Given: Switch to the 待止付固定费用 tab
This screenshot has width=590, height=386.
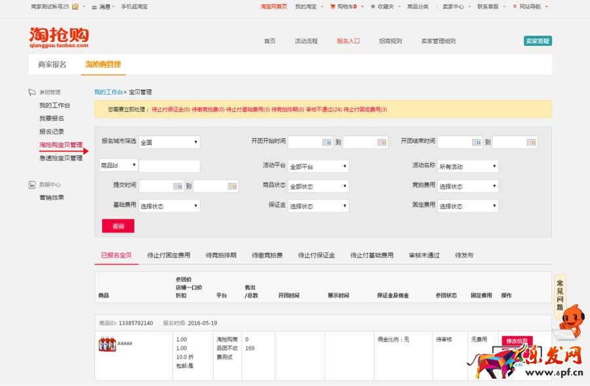Looking at the screenshot, I should pos(168,255).
